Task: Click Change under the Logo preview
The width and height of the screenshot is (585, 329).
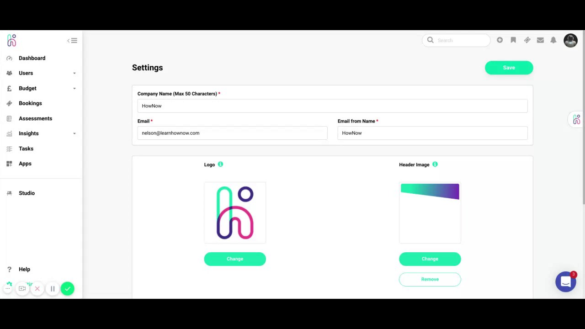Action: (235, 259)
